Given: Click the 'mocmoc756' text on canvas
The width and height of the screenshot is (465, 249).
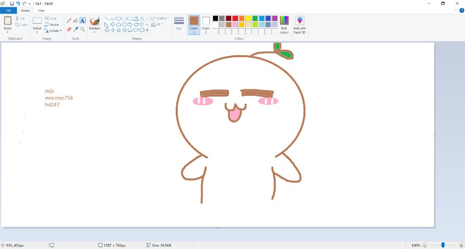Looking at the screenshot, I should click(59, 98).
